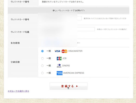The image size is (136, 103).
Task: Click the American Express logo icon
Action: (60, 73)
